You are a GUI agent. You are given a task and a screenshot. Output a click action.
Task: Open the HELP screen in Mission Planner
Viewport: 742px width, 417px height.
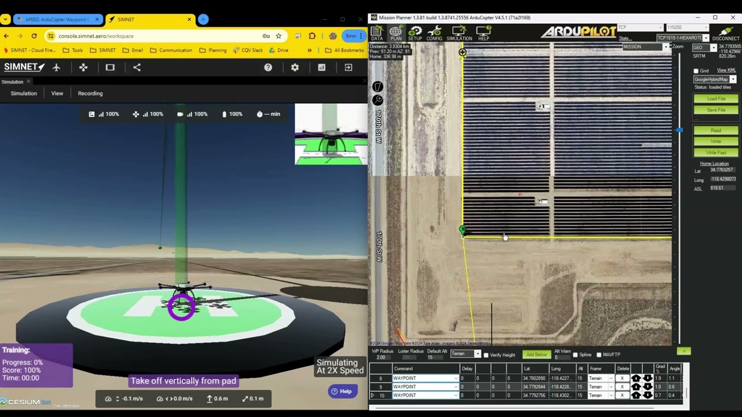pos(483,34)
